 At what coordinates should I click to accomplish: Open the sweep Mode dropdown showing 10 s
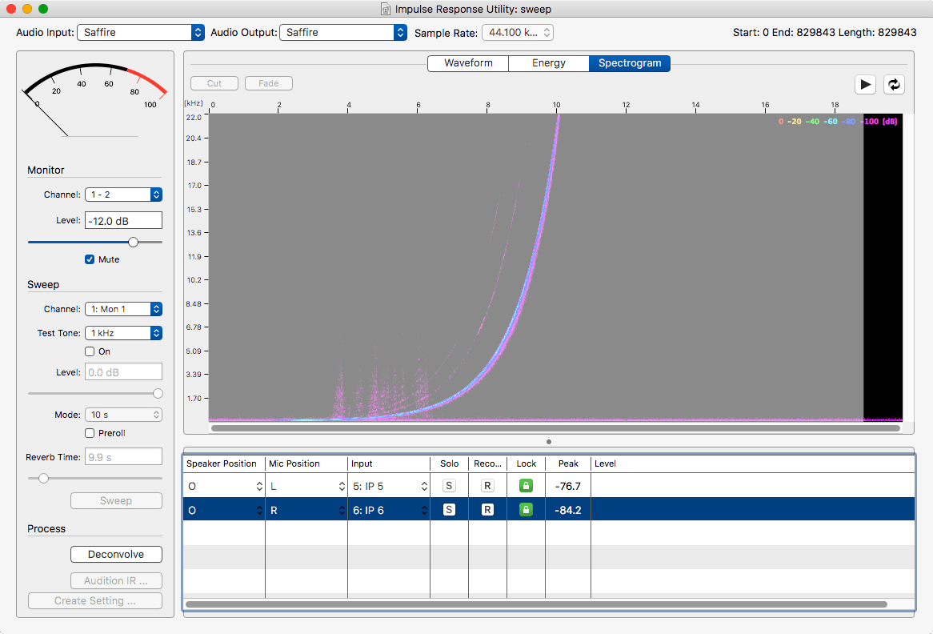point(123,414)
